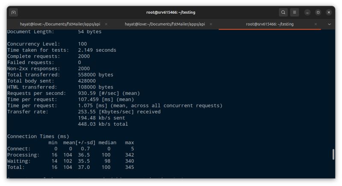This screenshot has width=342, height=186.
Task: Close the terminal window
Action: 328,12
